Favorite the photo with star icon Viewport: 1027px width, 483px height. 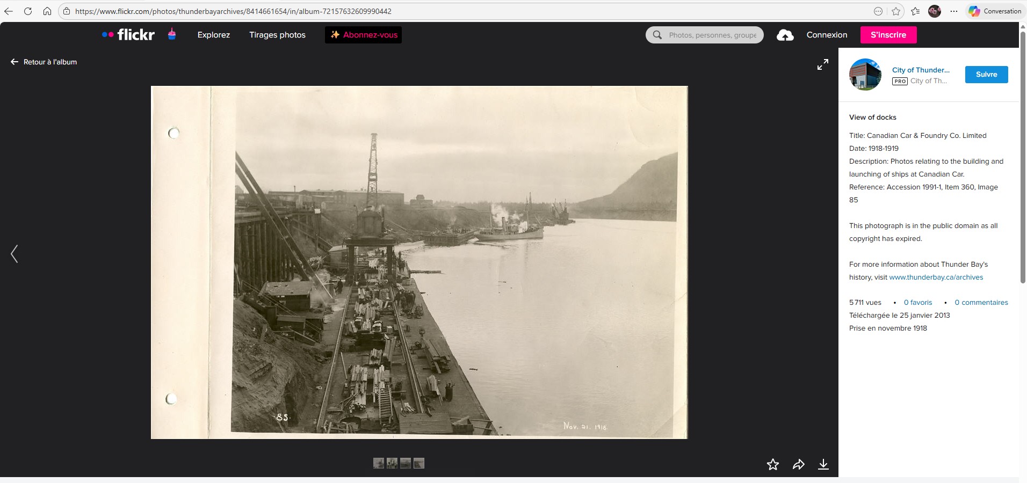772,464
